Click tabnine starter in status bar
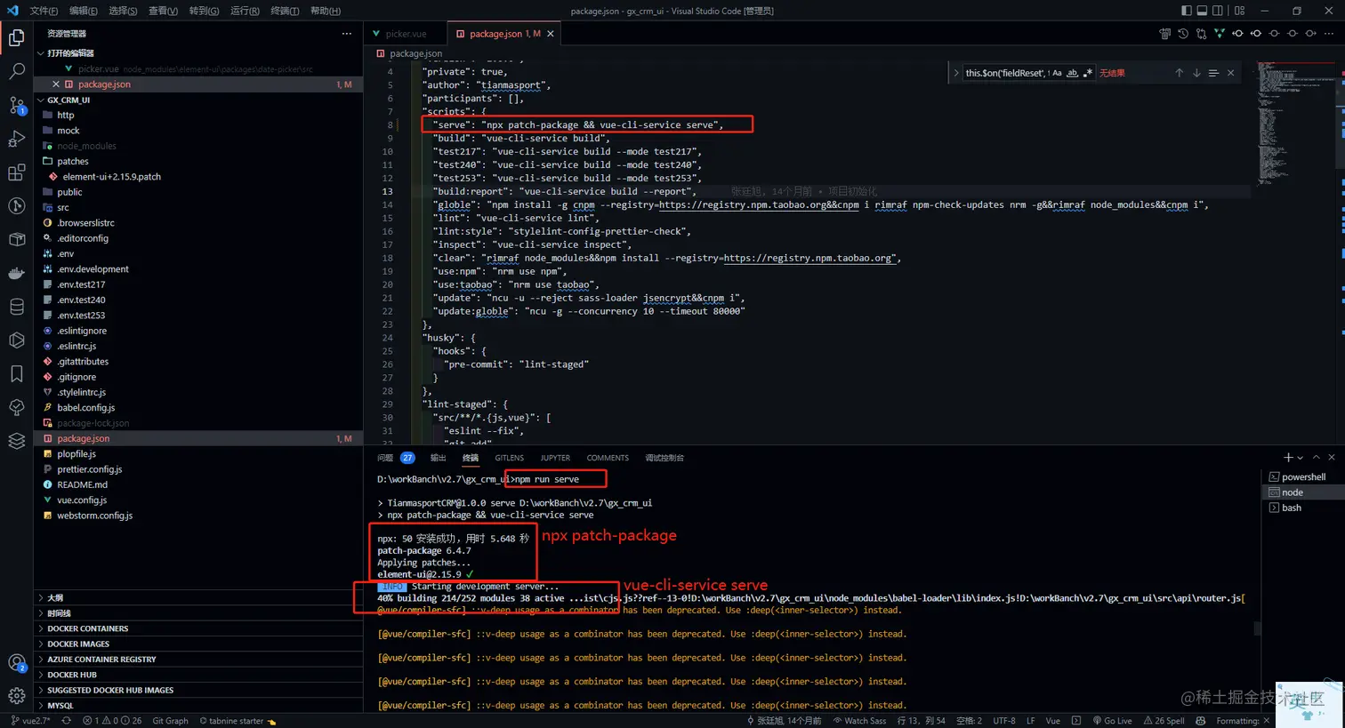1345x728 pixels. 238,721
